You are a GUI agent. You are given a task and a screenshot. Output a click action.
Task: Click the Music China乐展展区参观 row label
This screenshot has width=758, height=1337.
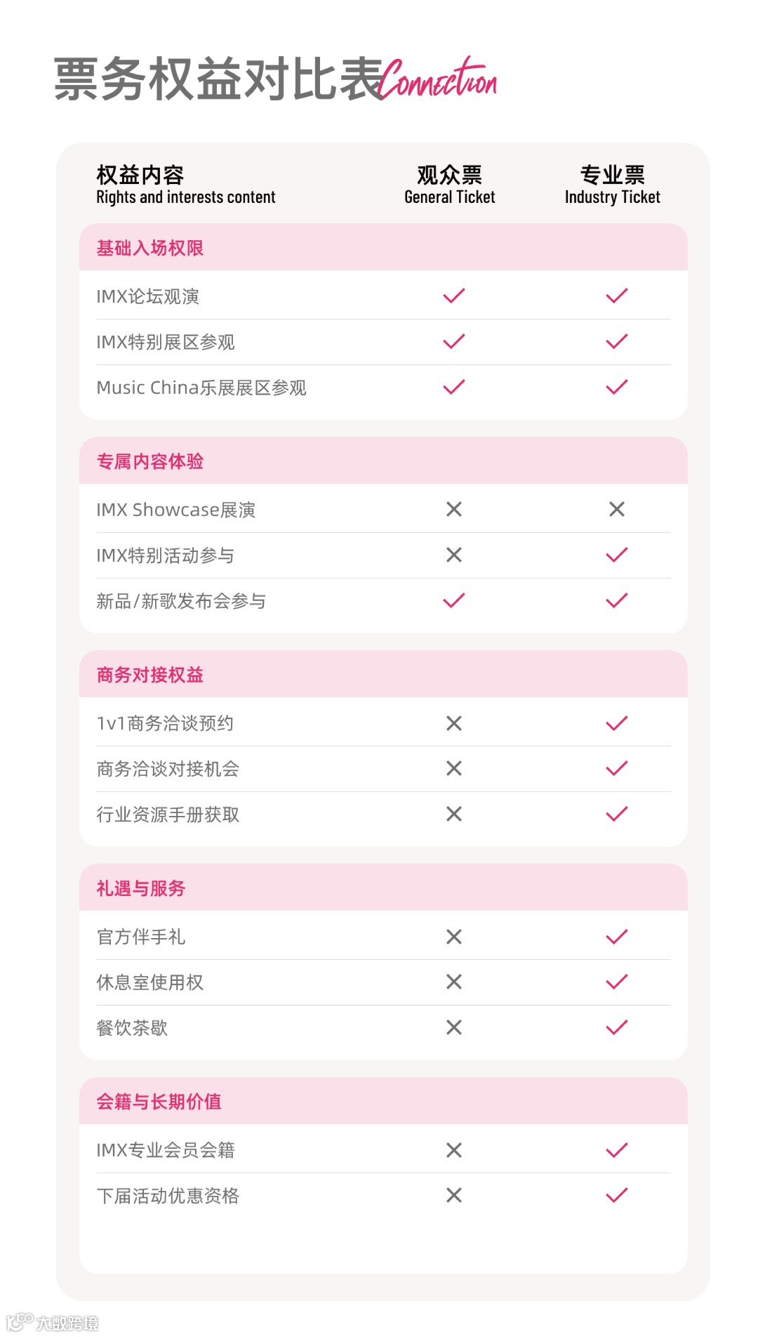point(201,388)
